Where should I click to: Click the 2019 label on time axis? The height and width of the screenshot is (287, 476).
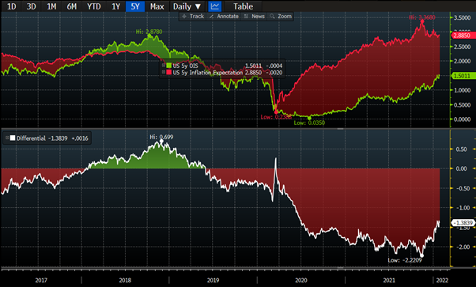(213, 280)
